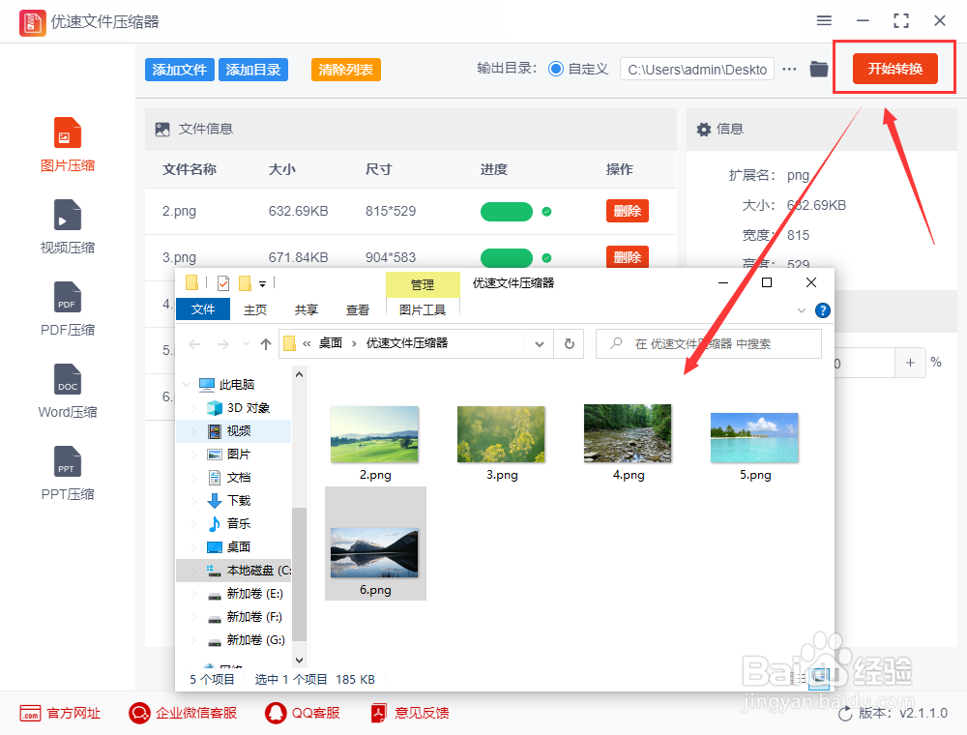
Task: Click the 开始转换 button
Action: (895, 69)
